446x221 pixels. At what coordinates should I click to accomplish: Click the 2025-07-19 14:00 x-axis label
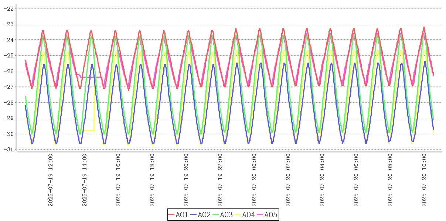(85, 180)
